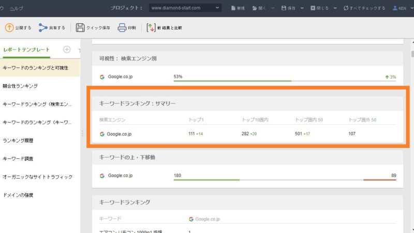The width and height of the screenshot is (414, 233).
Task: Click Google icon in visibility section row
Action: point(102,77)
